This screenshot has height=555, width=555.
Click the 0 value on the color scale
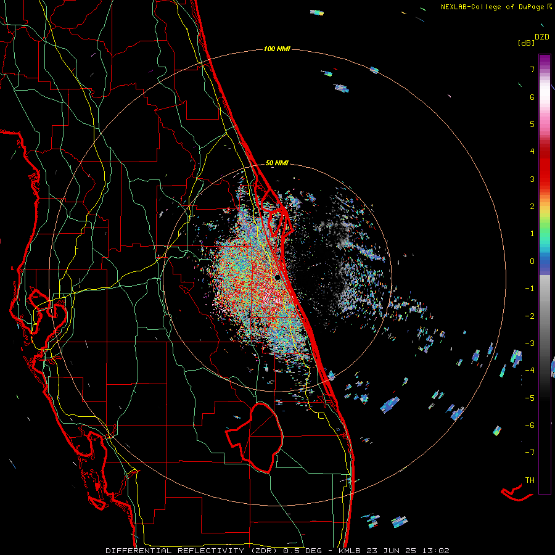[532, 261]
